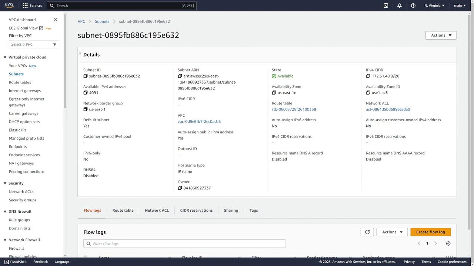Open Network ACLs in sidebar
The image size is (474, 266).
click(21, 192)
